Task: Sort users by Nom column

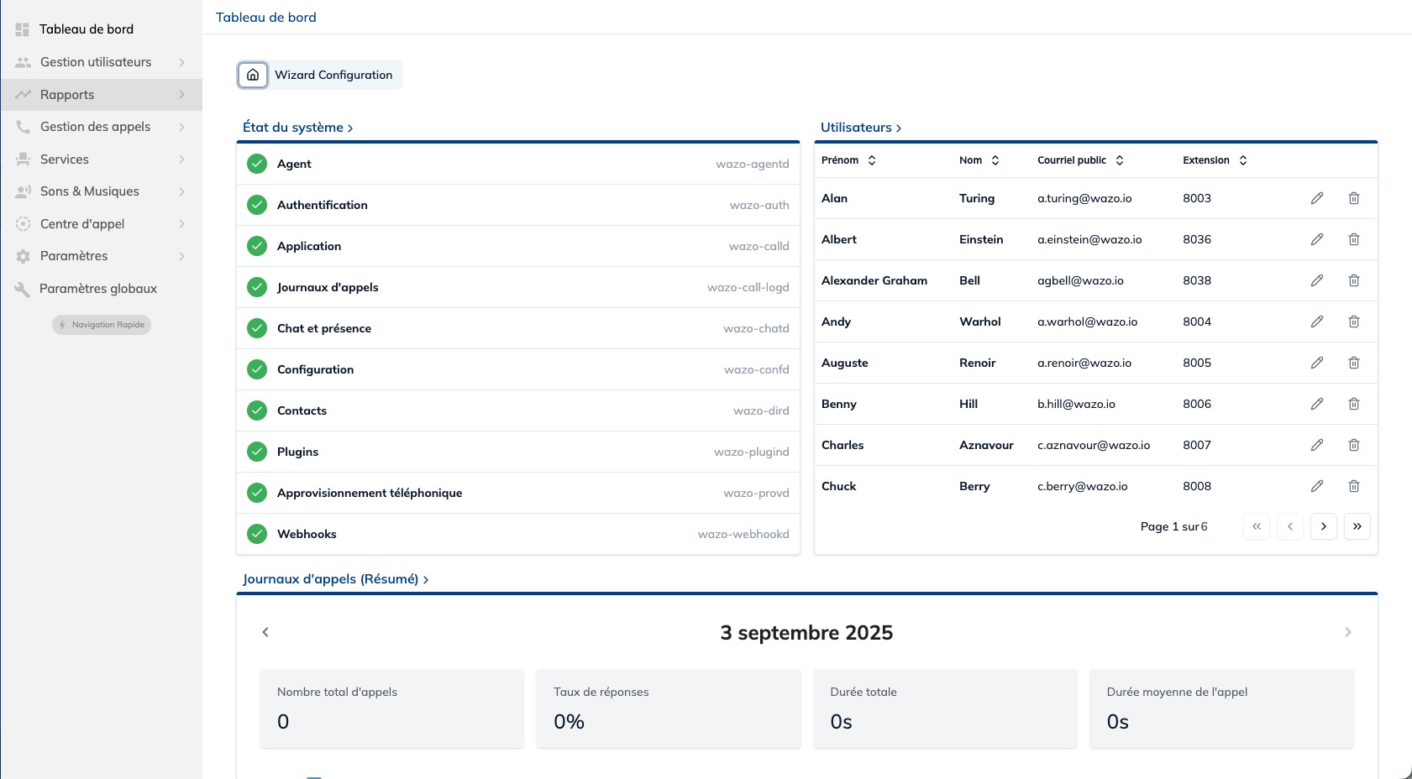Action: pos(995,160)
